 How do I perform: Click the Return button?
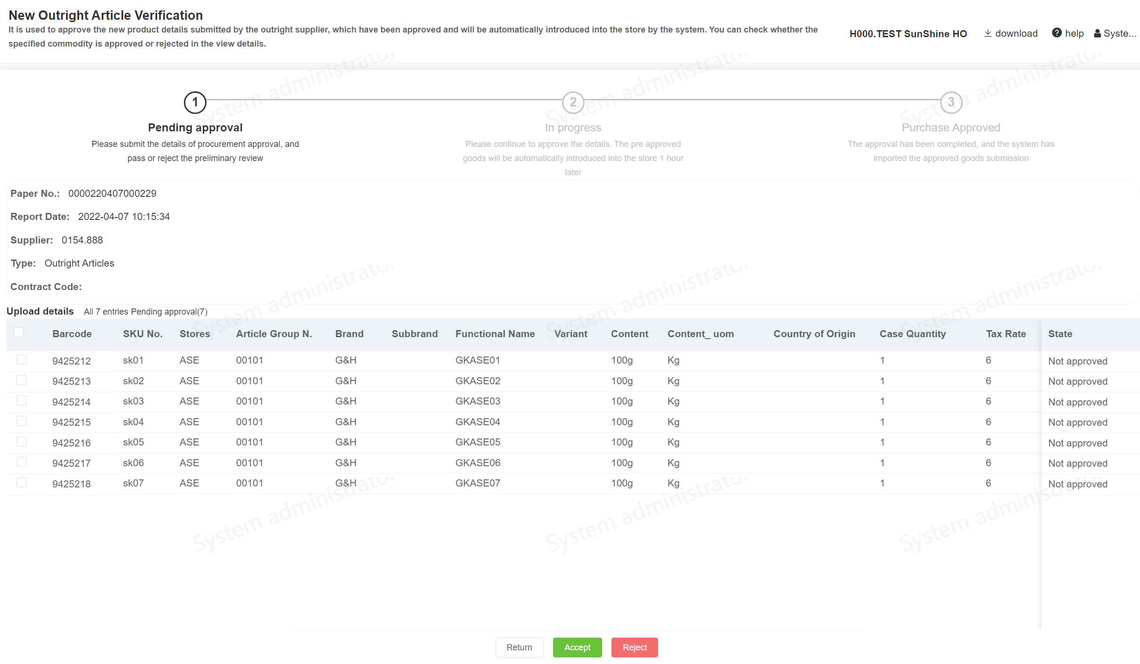[519, 648]
